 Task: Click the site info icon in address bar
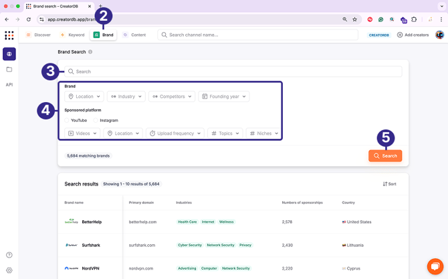pyautogui.click(x=41, y=19)
